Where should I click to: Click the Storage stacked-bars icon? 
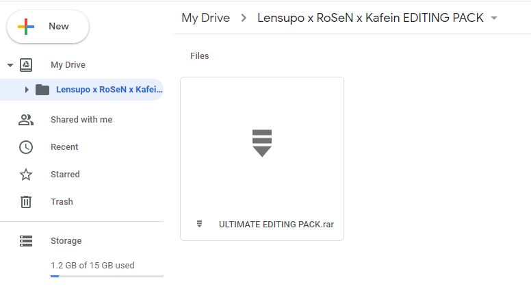26,241
